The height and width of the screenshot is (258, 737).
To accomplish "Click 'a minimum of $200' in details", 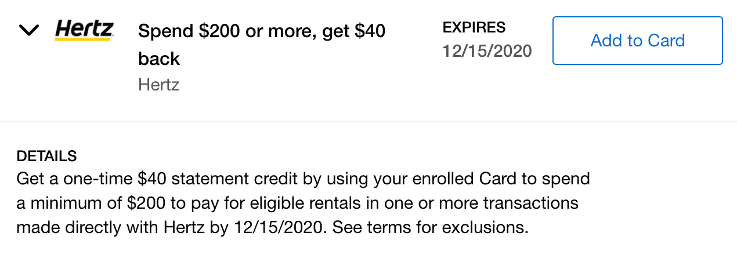I will (79, 203).
